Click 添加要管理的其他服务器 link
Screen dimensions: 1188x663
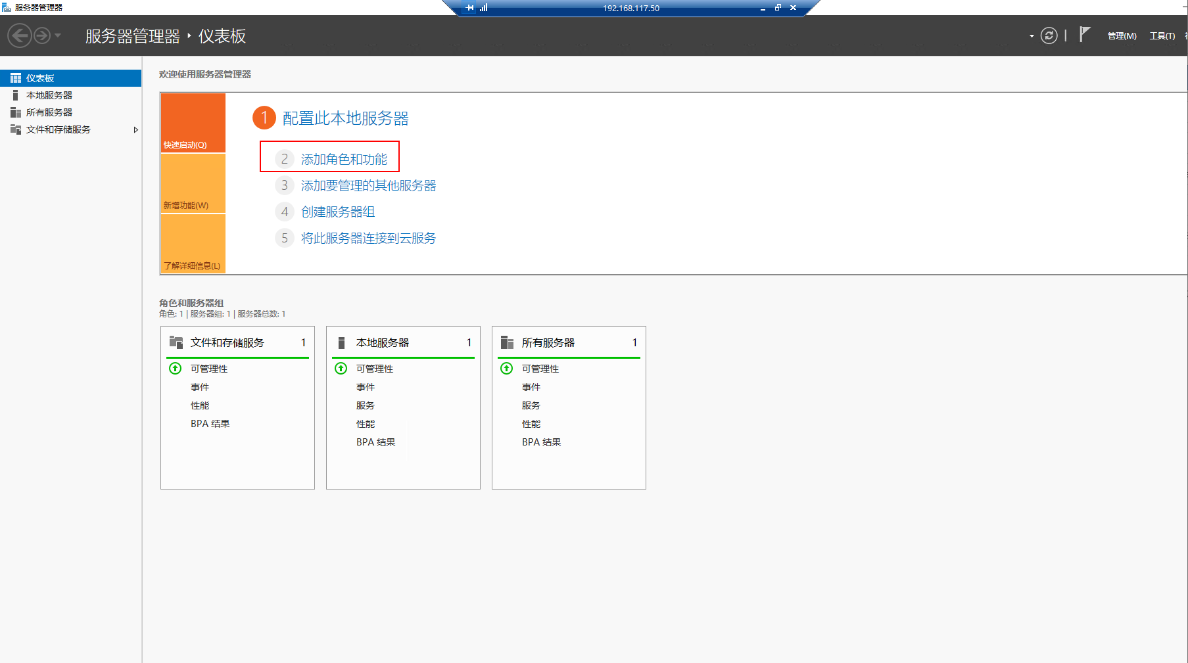[368, 186]
